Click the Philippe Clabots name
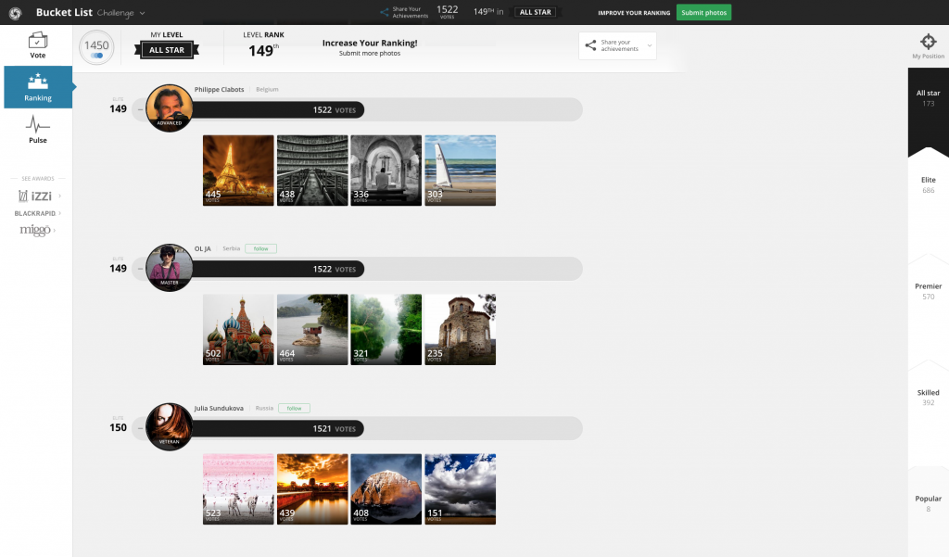The image size is (949, 557). tap(219, 90)
